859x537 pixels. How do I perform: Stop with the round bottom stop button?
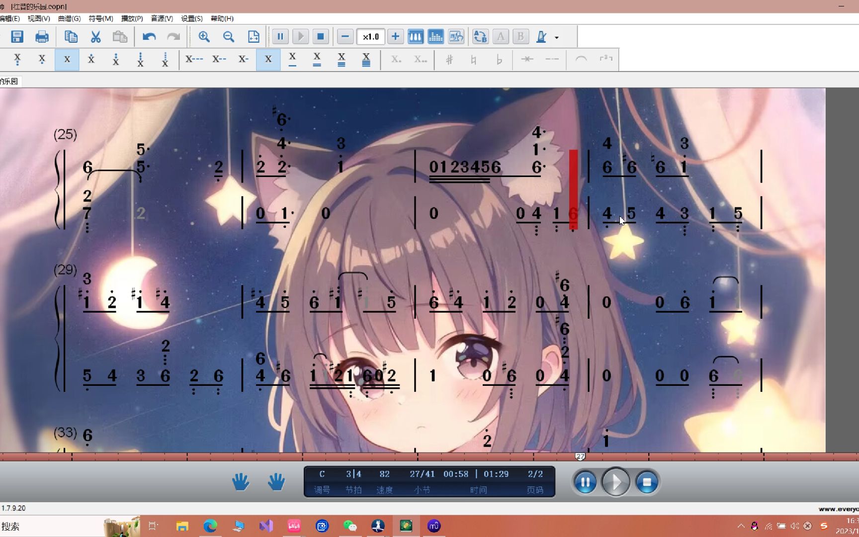(647, 482)
